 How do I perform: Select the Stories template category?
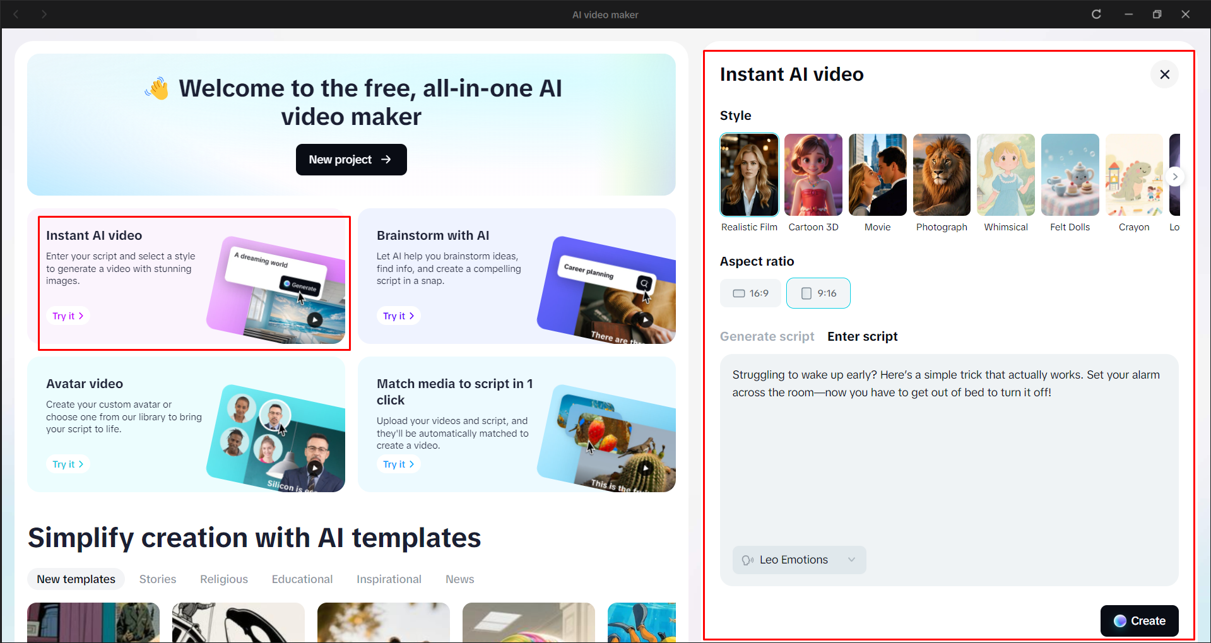point(157,579)
